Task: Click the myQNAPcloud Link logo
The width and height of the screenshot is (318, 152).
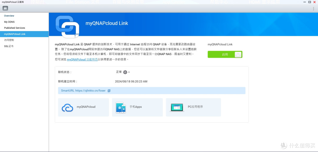Action: click(67, 27)
